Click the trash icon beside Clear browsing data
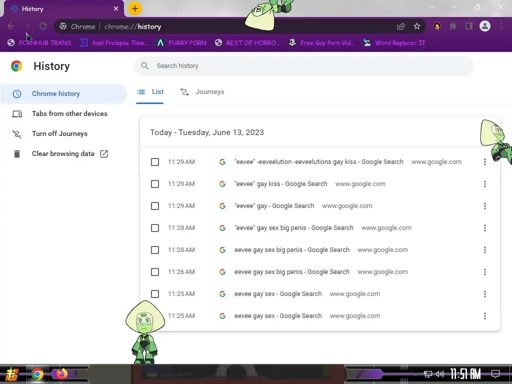The width and height of the screenshot is (512, 384). (x=17, y=154)
